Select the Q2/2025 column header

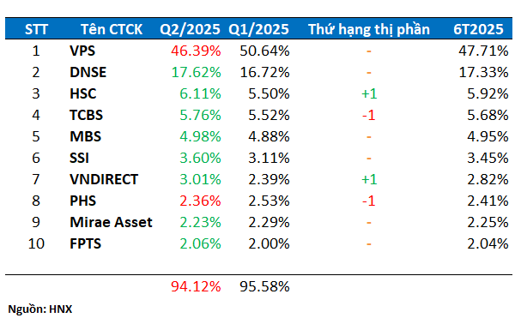point(190,29)
